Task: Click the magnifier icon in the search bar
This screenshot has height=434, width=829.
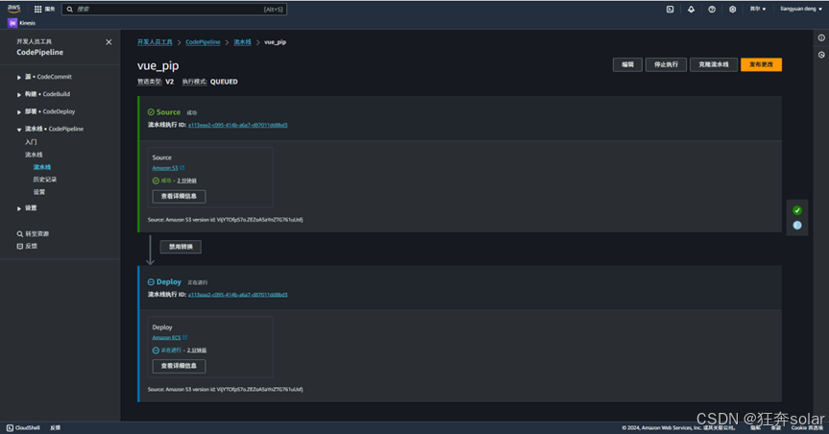Action: (x=70, y=9)
